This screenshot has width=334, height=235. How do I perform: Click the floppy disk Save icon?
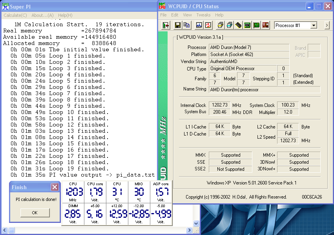[178, 25]
